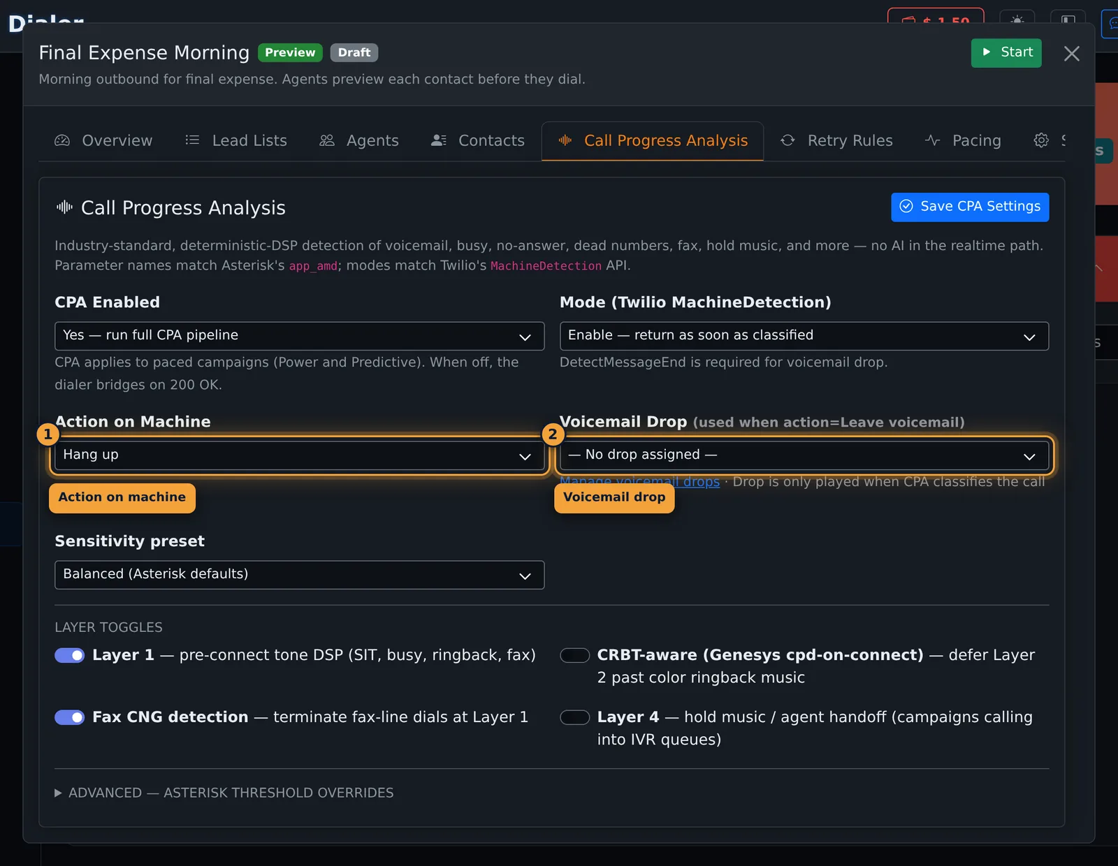Toggle the light/dark theme sun icon
The image size is (1118, 866).
coord(1017,20)
